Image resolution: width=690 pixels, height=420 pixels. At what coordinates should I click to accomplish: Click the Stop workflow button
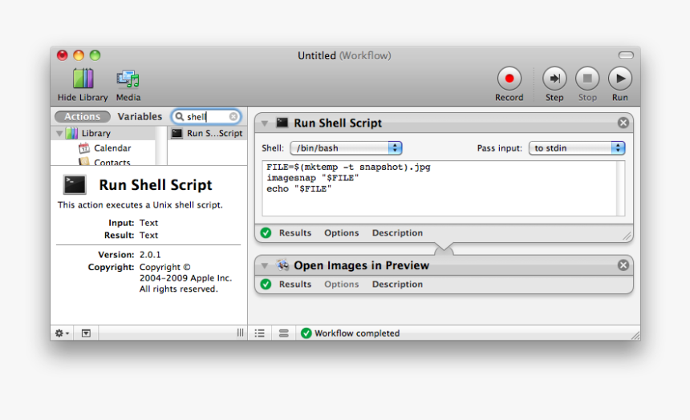point(587,79)
